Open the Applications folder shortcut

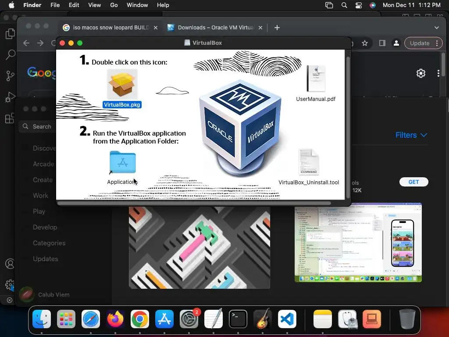pos(123,162)
